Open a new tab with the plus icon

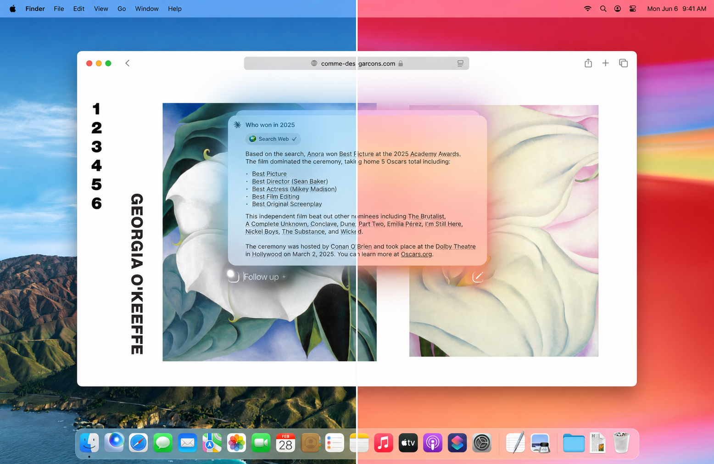click(x=606, y=63)
